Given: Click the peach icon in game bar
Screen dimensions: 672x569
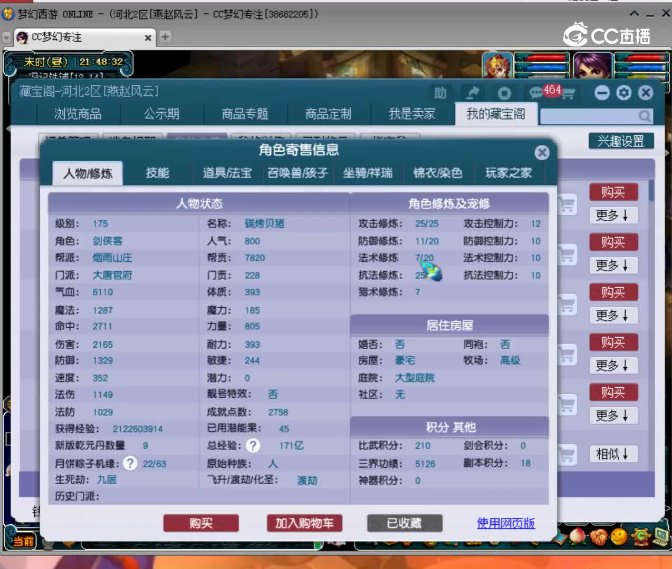Looking at the screenshot, I should (578, 536).
